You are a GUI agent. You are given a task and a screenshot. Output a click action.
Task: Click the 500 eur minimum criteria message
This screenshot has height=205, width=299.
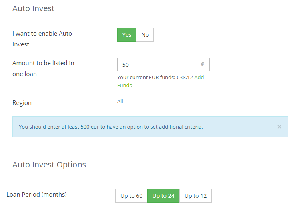pyautogui.click(x=111, y=127)
